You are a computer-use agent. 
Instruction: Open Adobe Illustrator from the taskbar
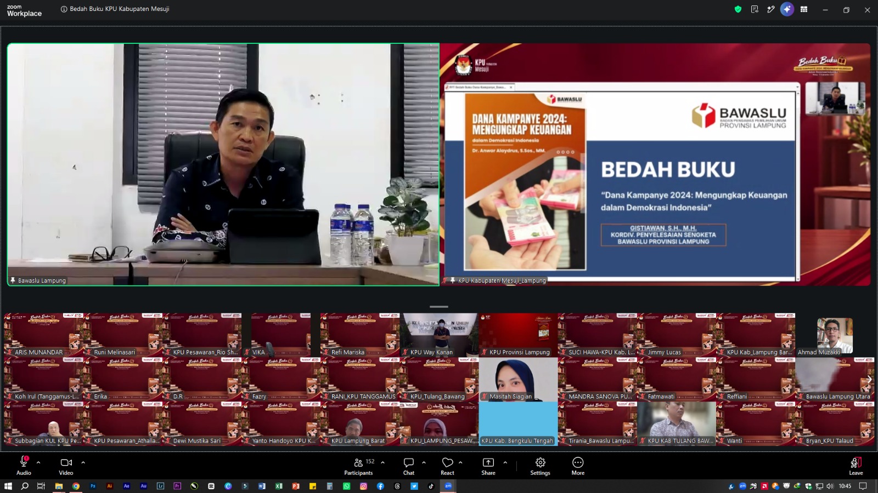110,486
